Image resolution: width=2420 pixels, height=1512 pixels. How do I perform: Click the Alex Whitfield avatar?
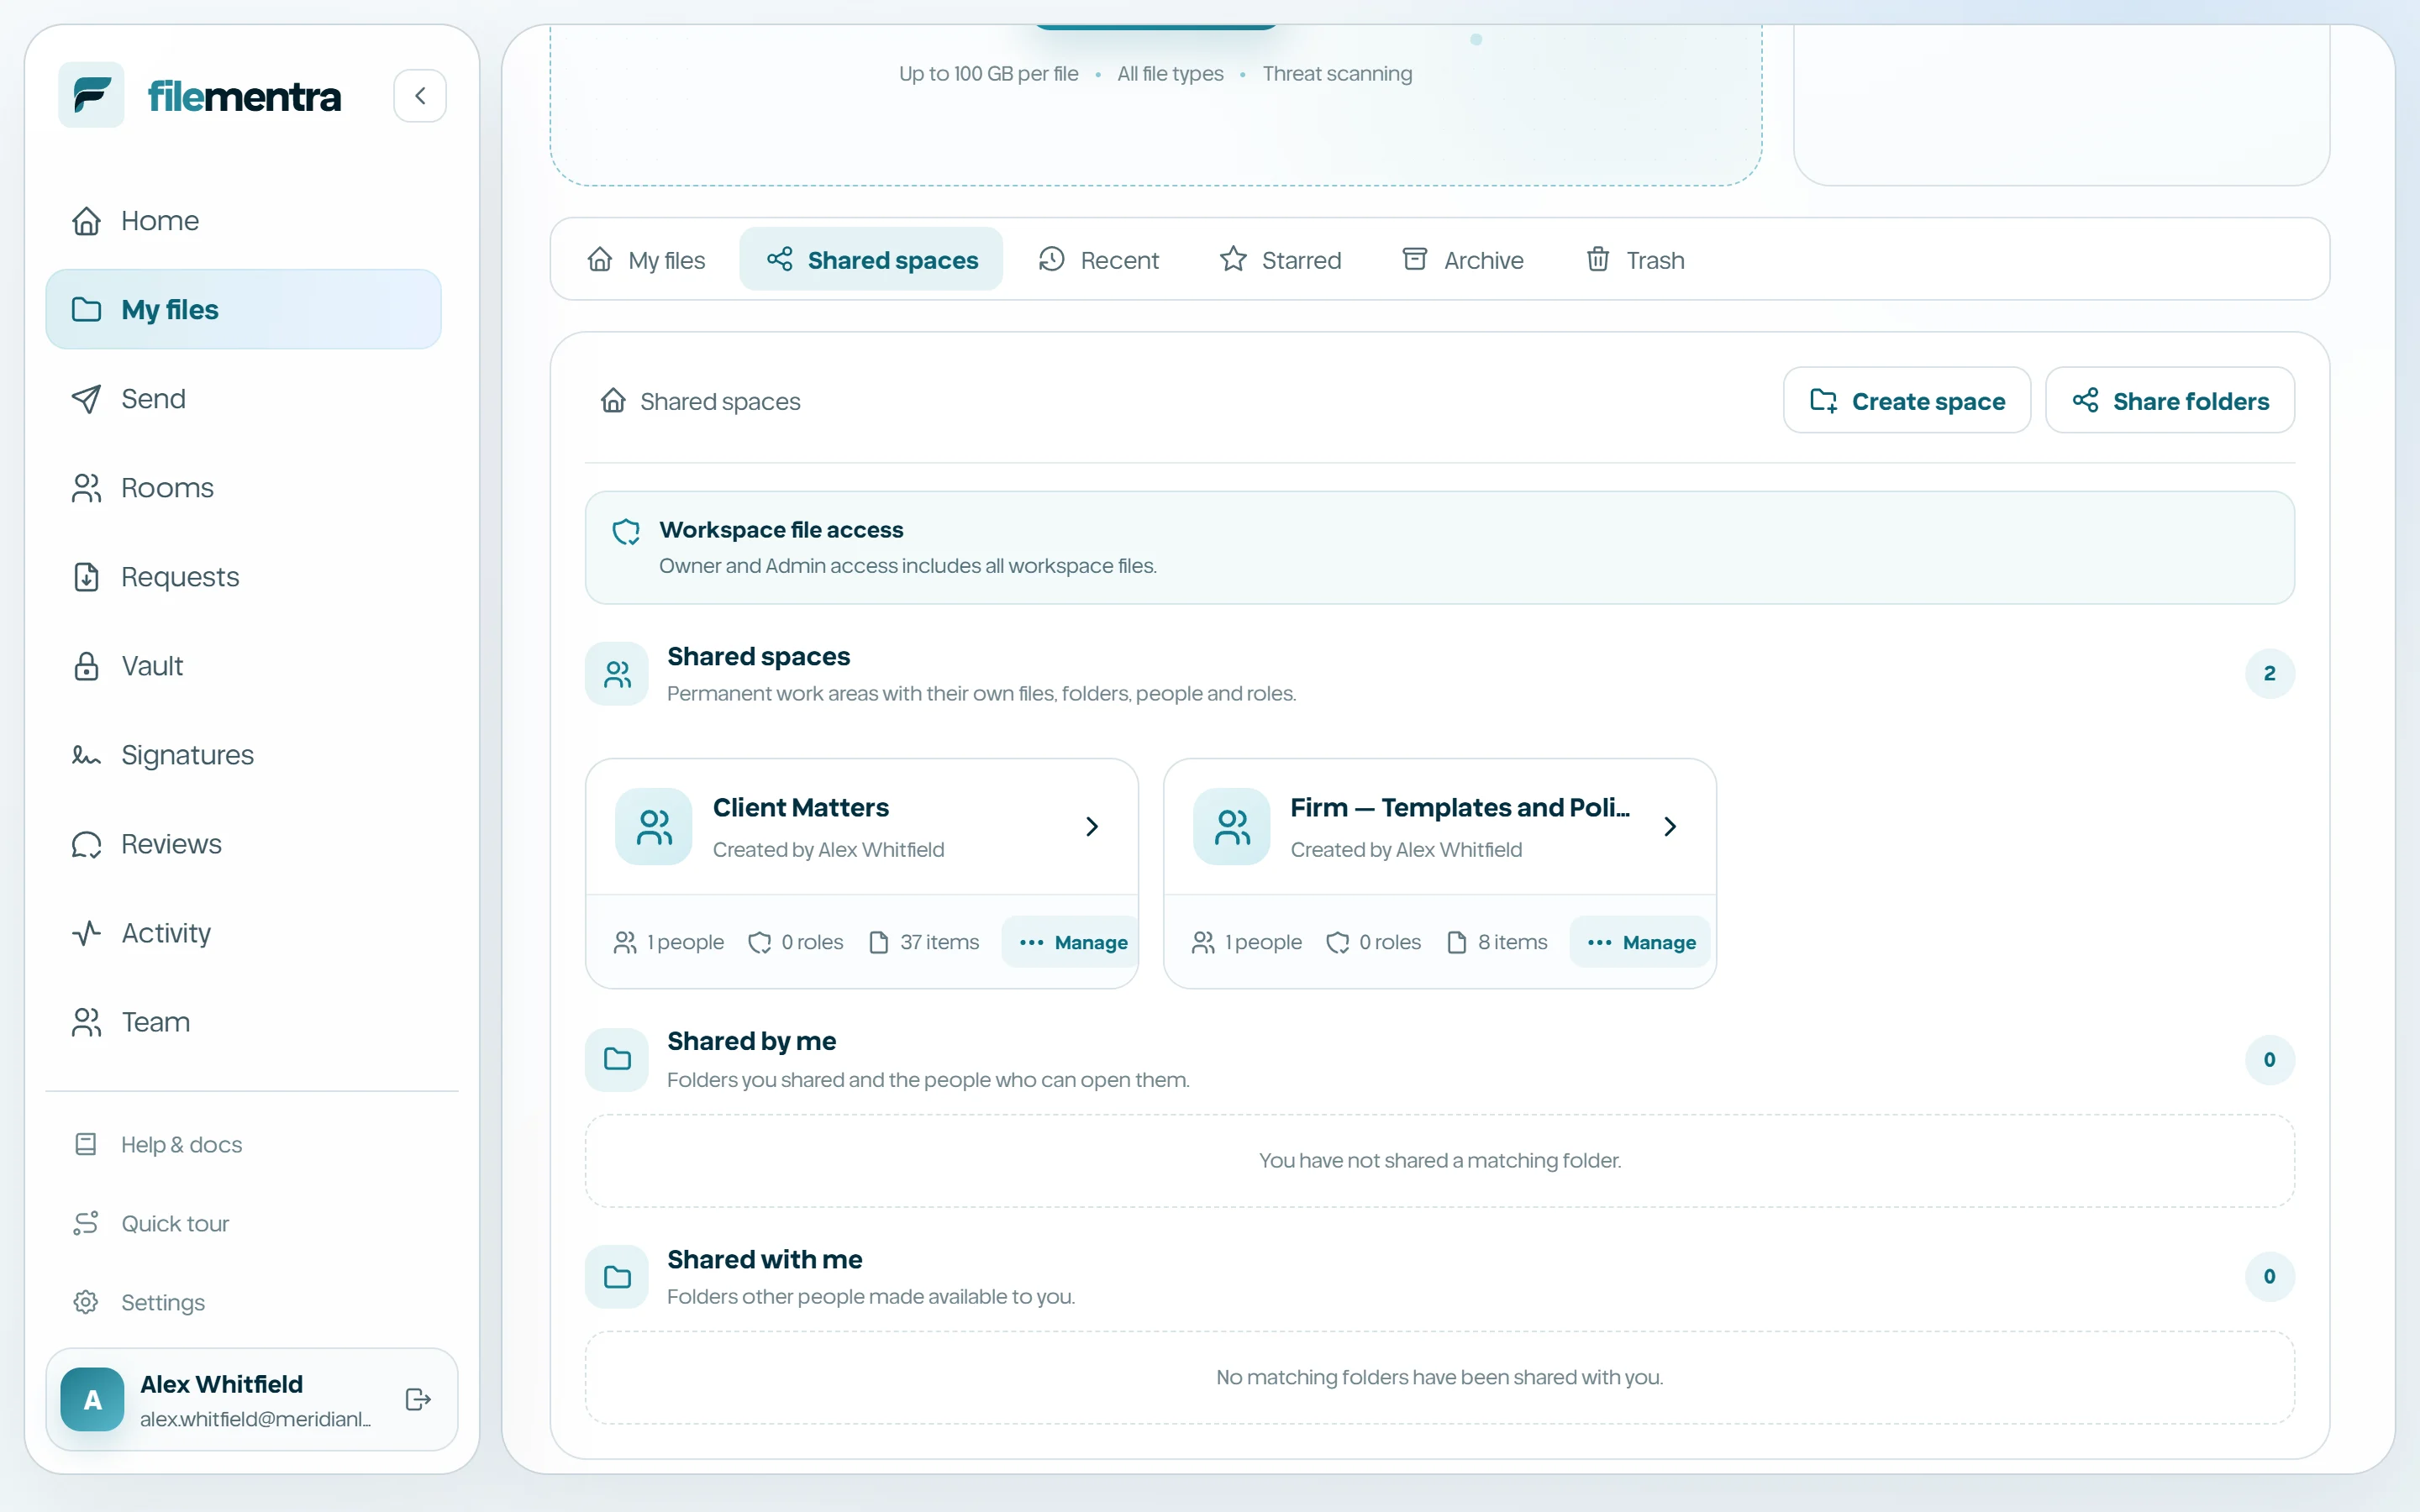[x=92, y=1399]
